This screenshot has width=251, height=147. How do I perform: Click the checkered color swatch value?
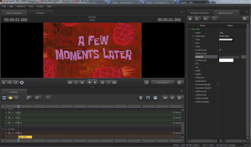coord(226,40)
